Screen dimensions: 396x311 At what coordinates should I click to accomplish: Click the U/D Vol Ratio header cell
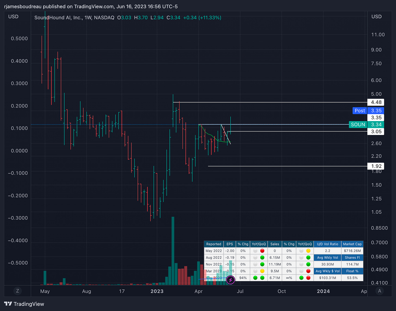pos(327,244)
